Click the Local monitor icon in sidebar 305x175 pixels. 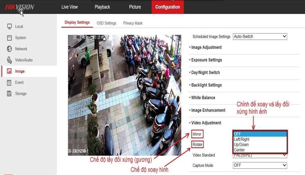[9, 27]
